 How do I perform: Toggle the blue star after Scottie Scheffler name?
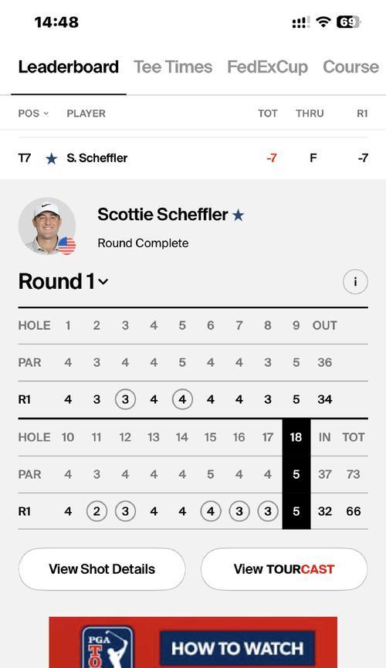pyautogui.click(x=238, y=215)
